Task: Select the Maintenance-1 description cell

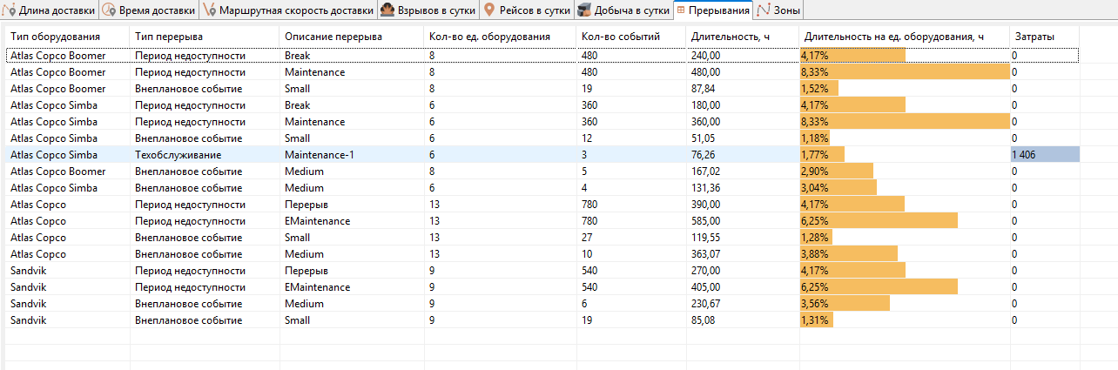Action: pos(353,155)
